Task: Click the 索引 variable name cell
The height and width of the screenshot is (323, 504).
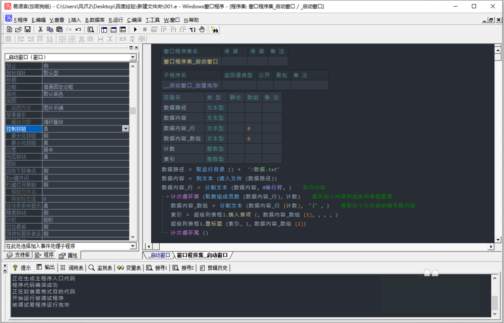Action: tap(182, 159)
